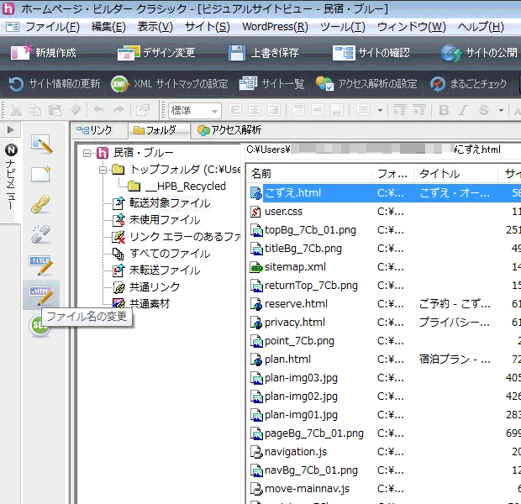Screen dimensions: 521x504
Task: Click the rename file (.HTM) sidebar icon
Action: 40,296
